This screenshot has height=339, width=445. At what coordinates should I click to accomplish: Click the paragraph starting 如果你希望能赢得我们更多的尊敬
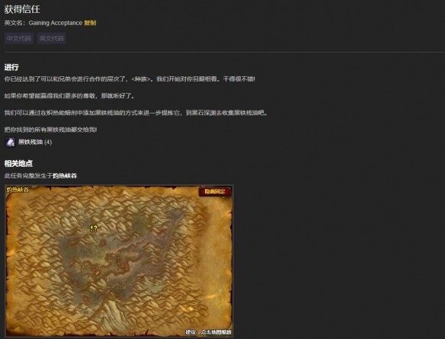coord(69,96)
